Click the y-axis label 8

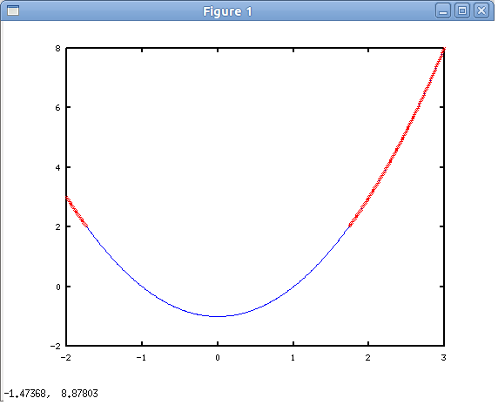pos(57,48)
